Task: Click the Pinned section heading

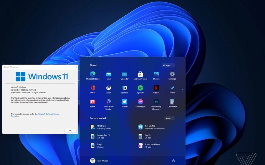Action: click(93, 65)
